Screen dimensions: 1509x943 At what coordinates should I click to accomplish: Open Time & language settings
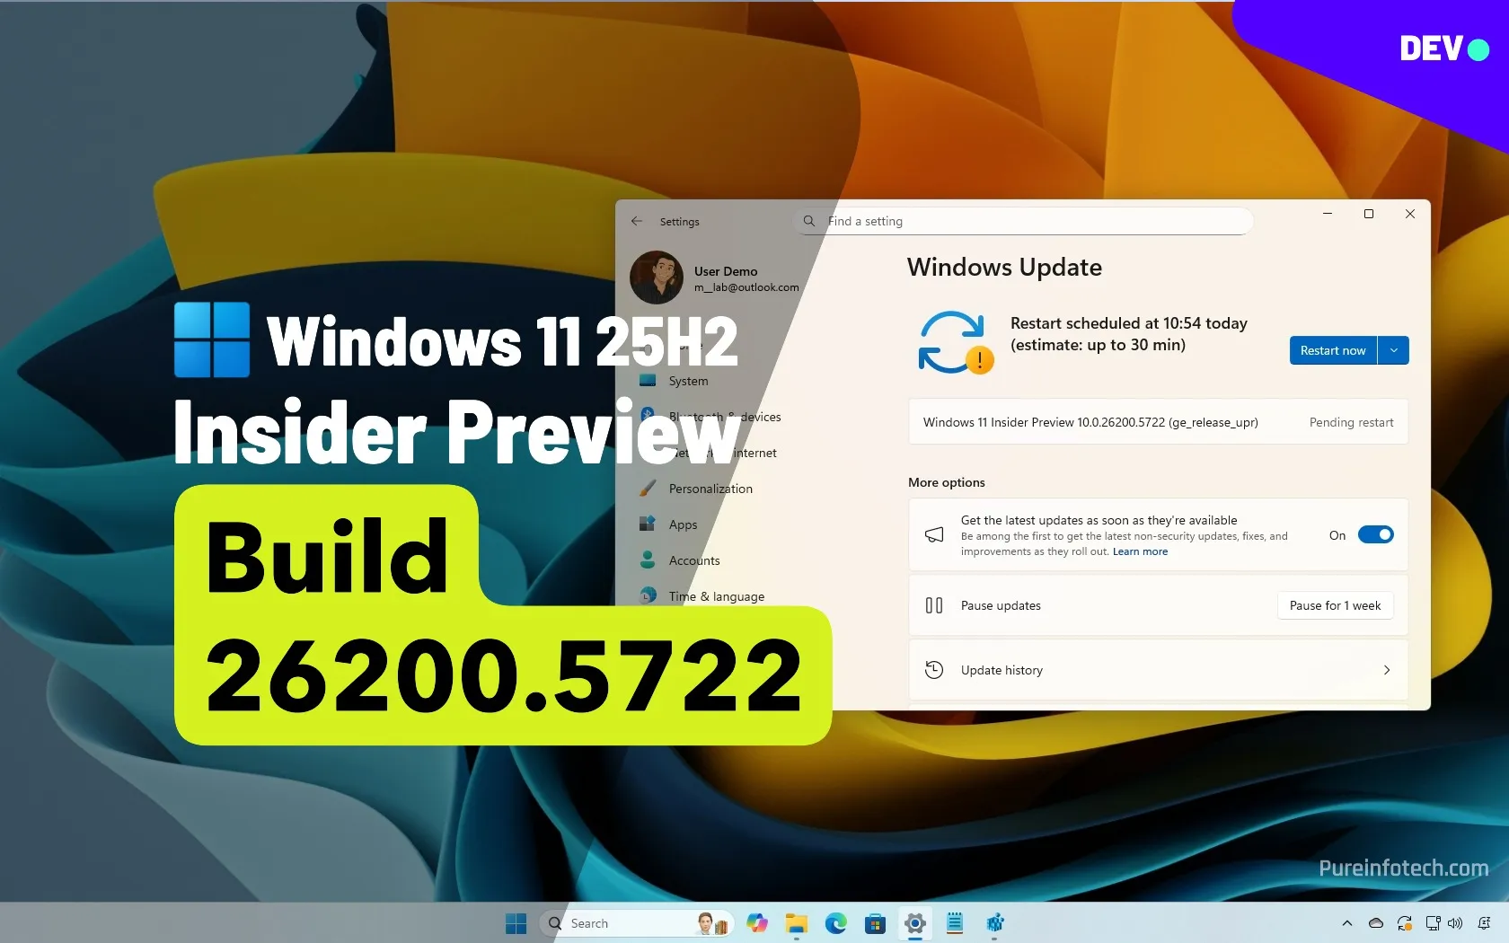[x=719, y=596]
